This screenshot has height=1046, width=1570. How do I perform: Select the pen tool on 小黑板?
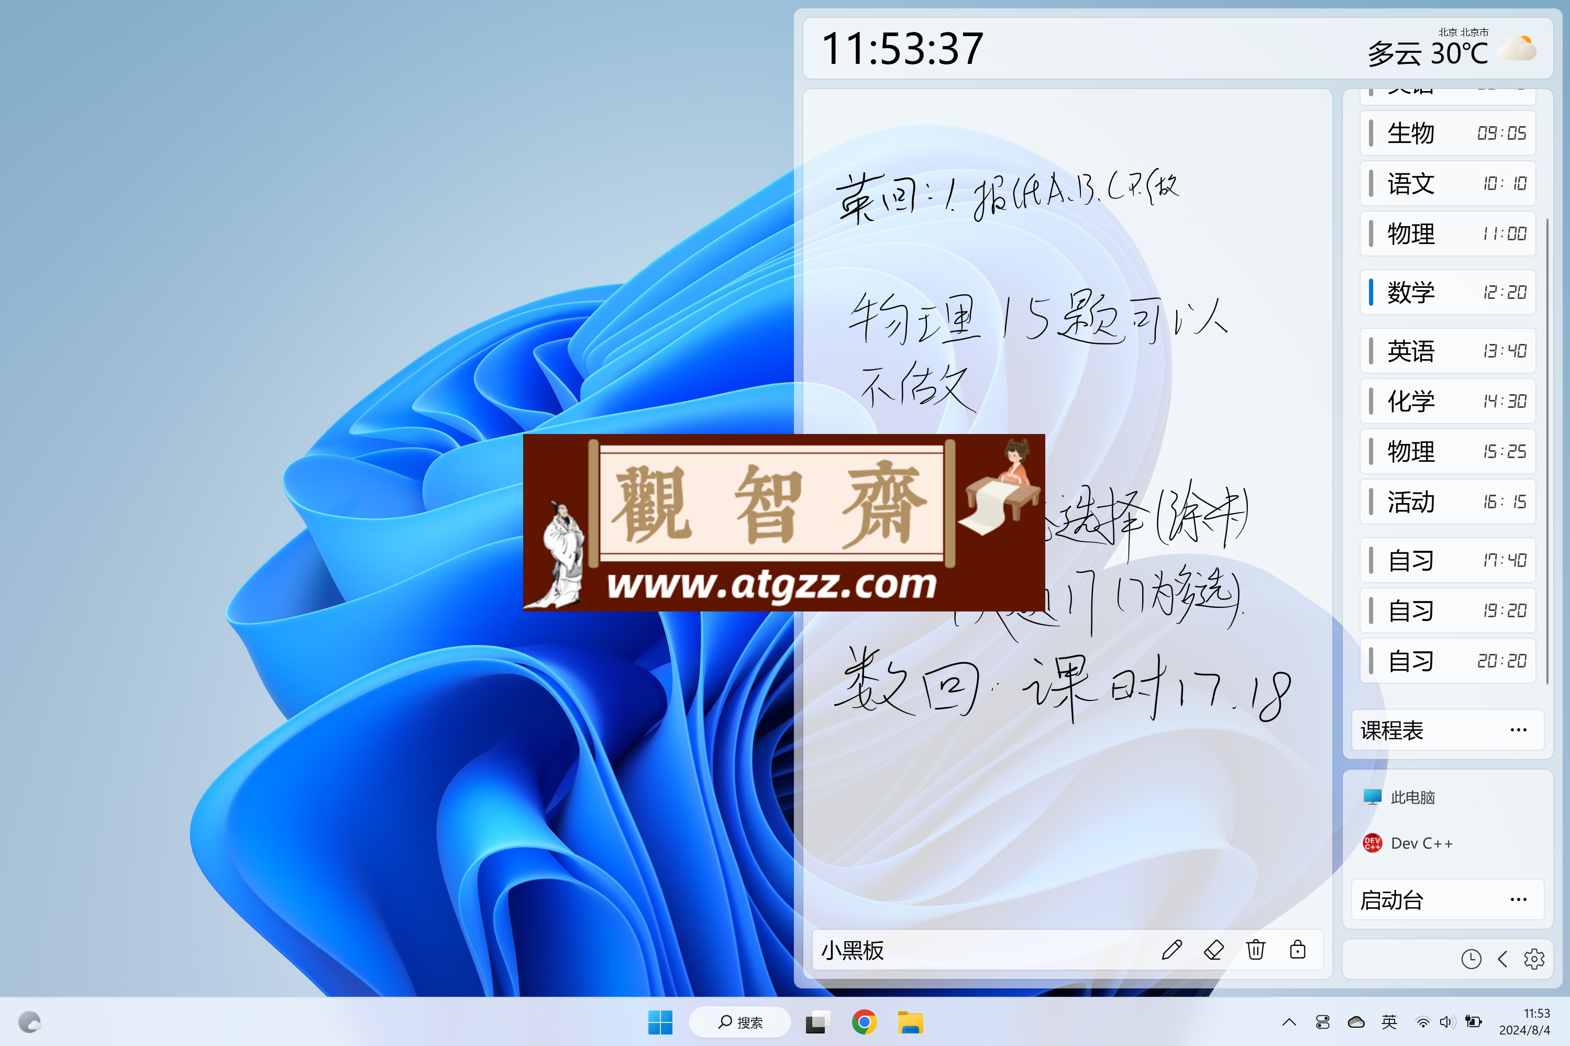pos(1171,949)
